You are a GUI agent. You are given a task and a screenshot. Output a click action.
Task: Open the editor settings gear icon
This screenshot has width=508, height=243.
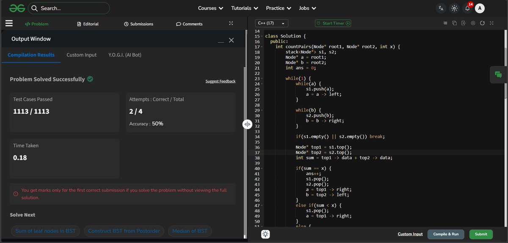(x=473, y=23)
